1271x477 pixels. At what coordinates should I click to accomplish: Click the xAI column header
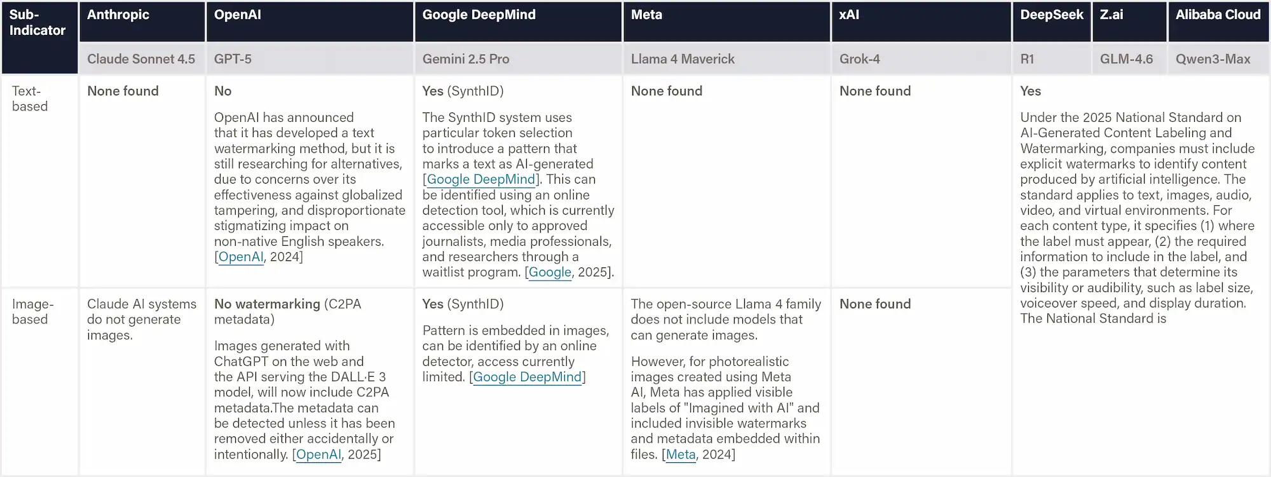[x=849, y=15]
